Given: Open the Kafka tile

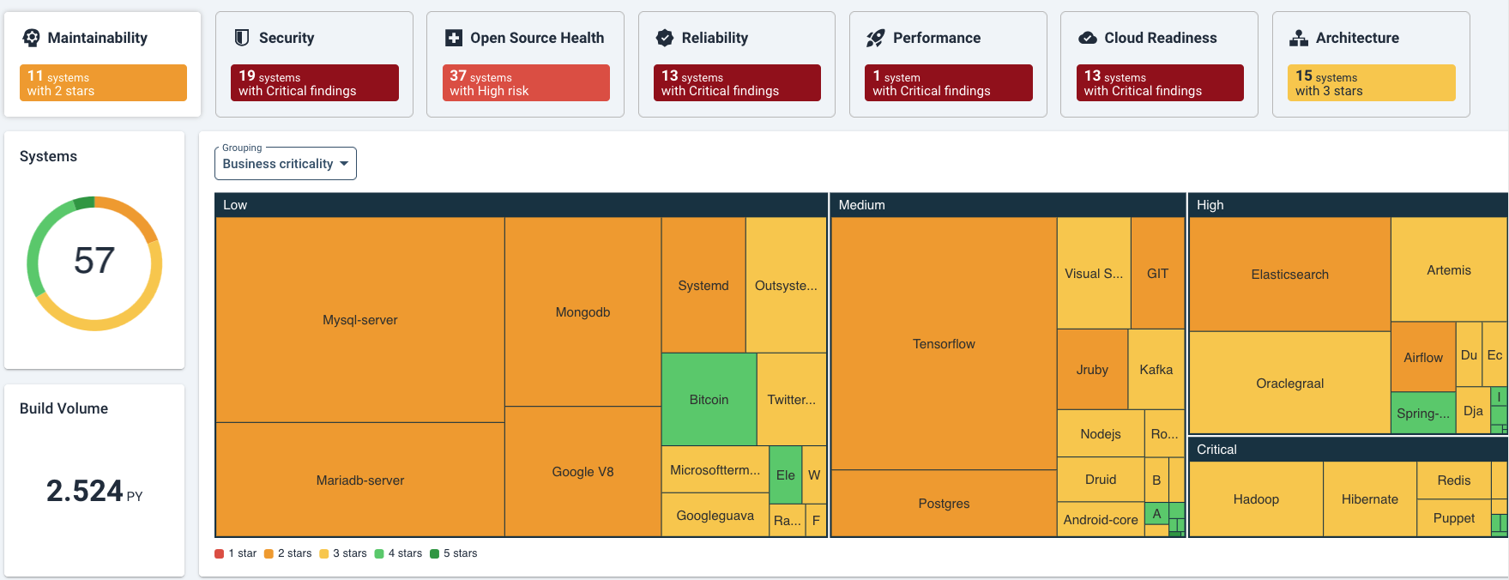Looking at the screenshot, I should [x=1156, y=369].
